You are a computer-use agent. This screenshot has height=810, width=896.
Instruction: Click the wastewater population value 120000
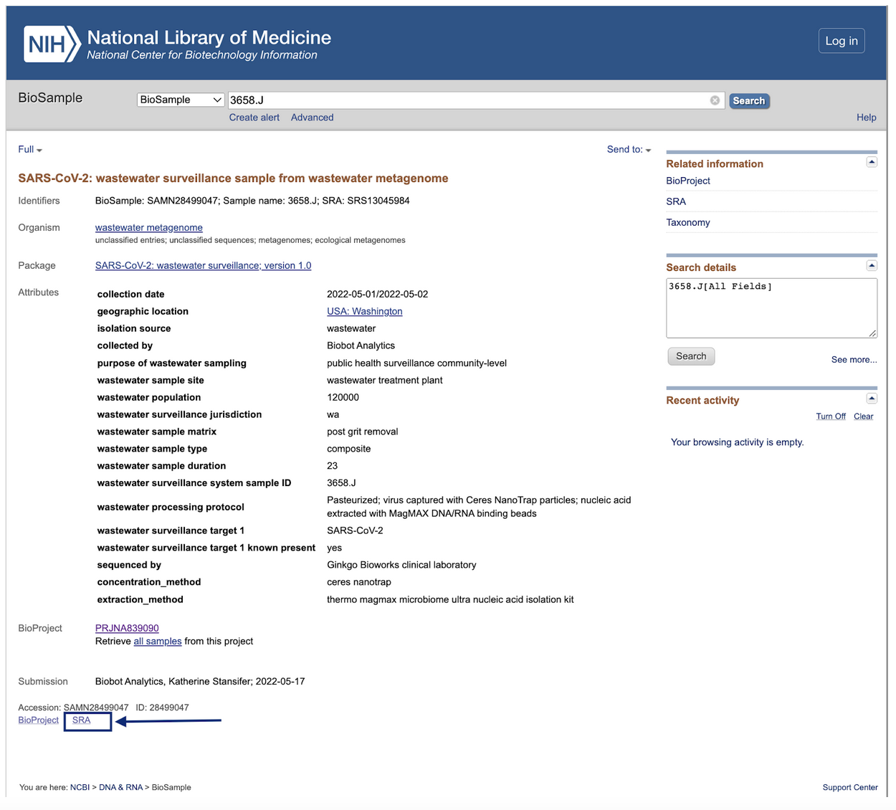click(343, 397)
